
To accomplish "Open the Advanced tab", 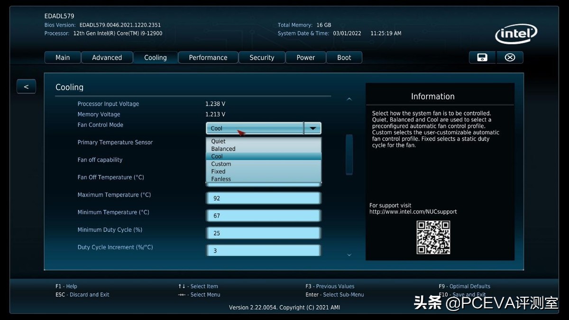I will 107,58.
